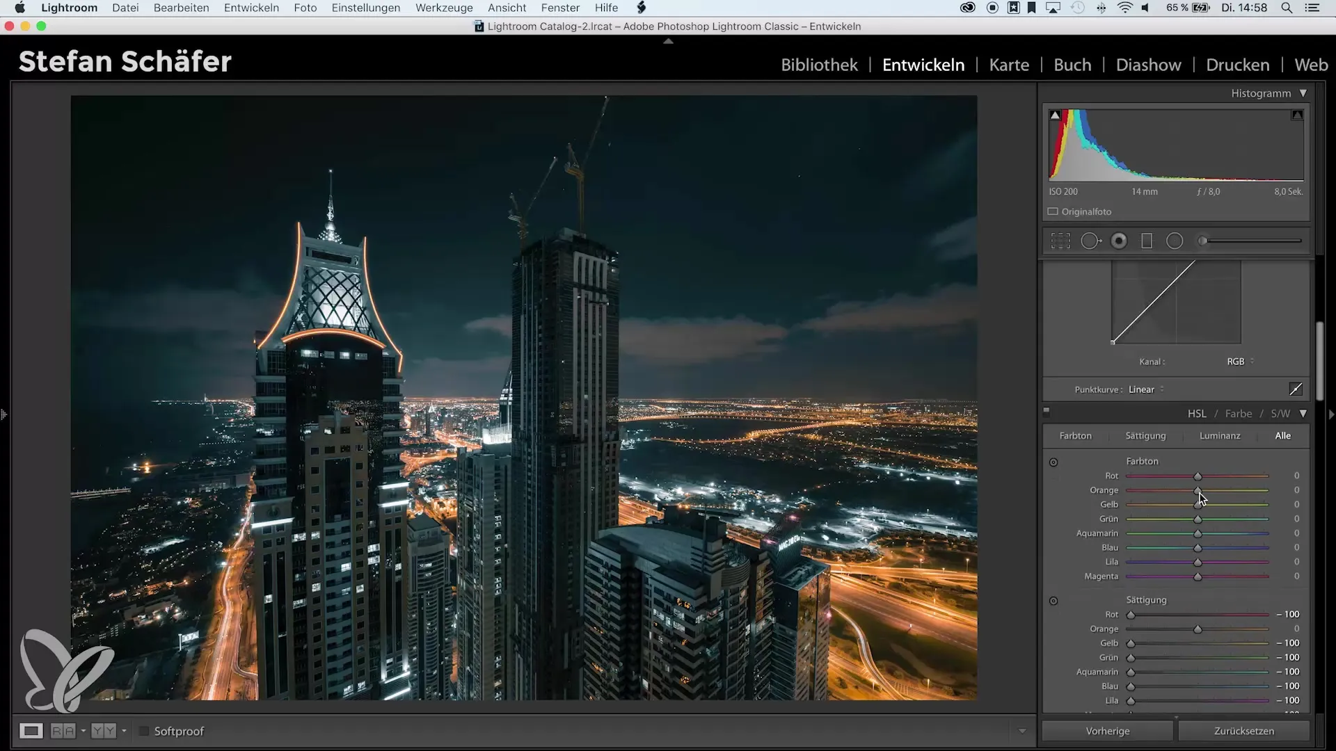Enable the Originalfoto checkbox
Viewport: 1336px width, 751px height.
[x=1053, y=211]
